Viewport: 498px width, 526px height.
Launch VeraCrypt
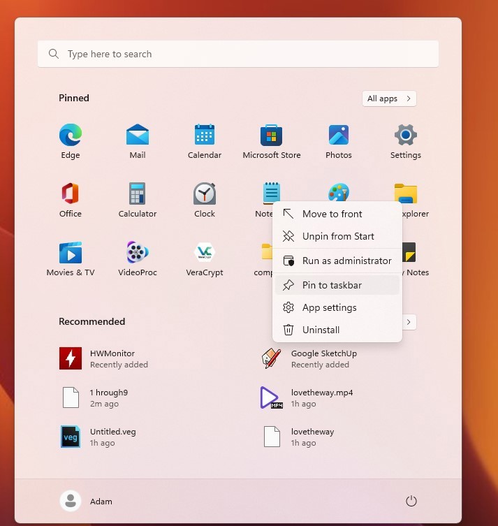(x=205, y=252)
